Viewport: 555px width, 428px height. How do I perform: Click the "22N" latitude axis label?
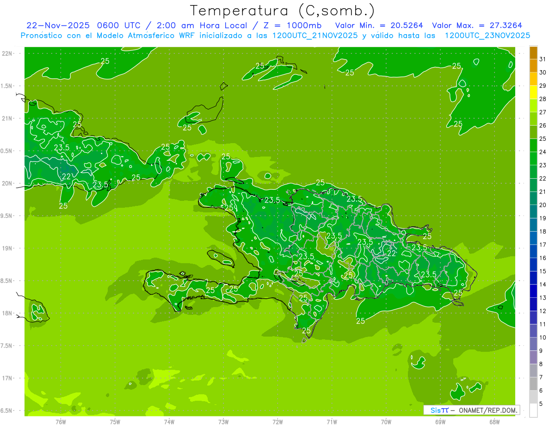[x=7, y=54]
